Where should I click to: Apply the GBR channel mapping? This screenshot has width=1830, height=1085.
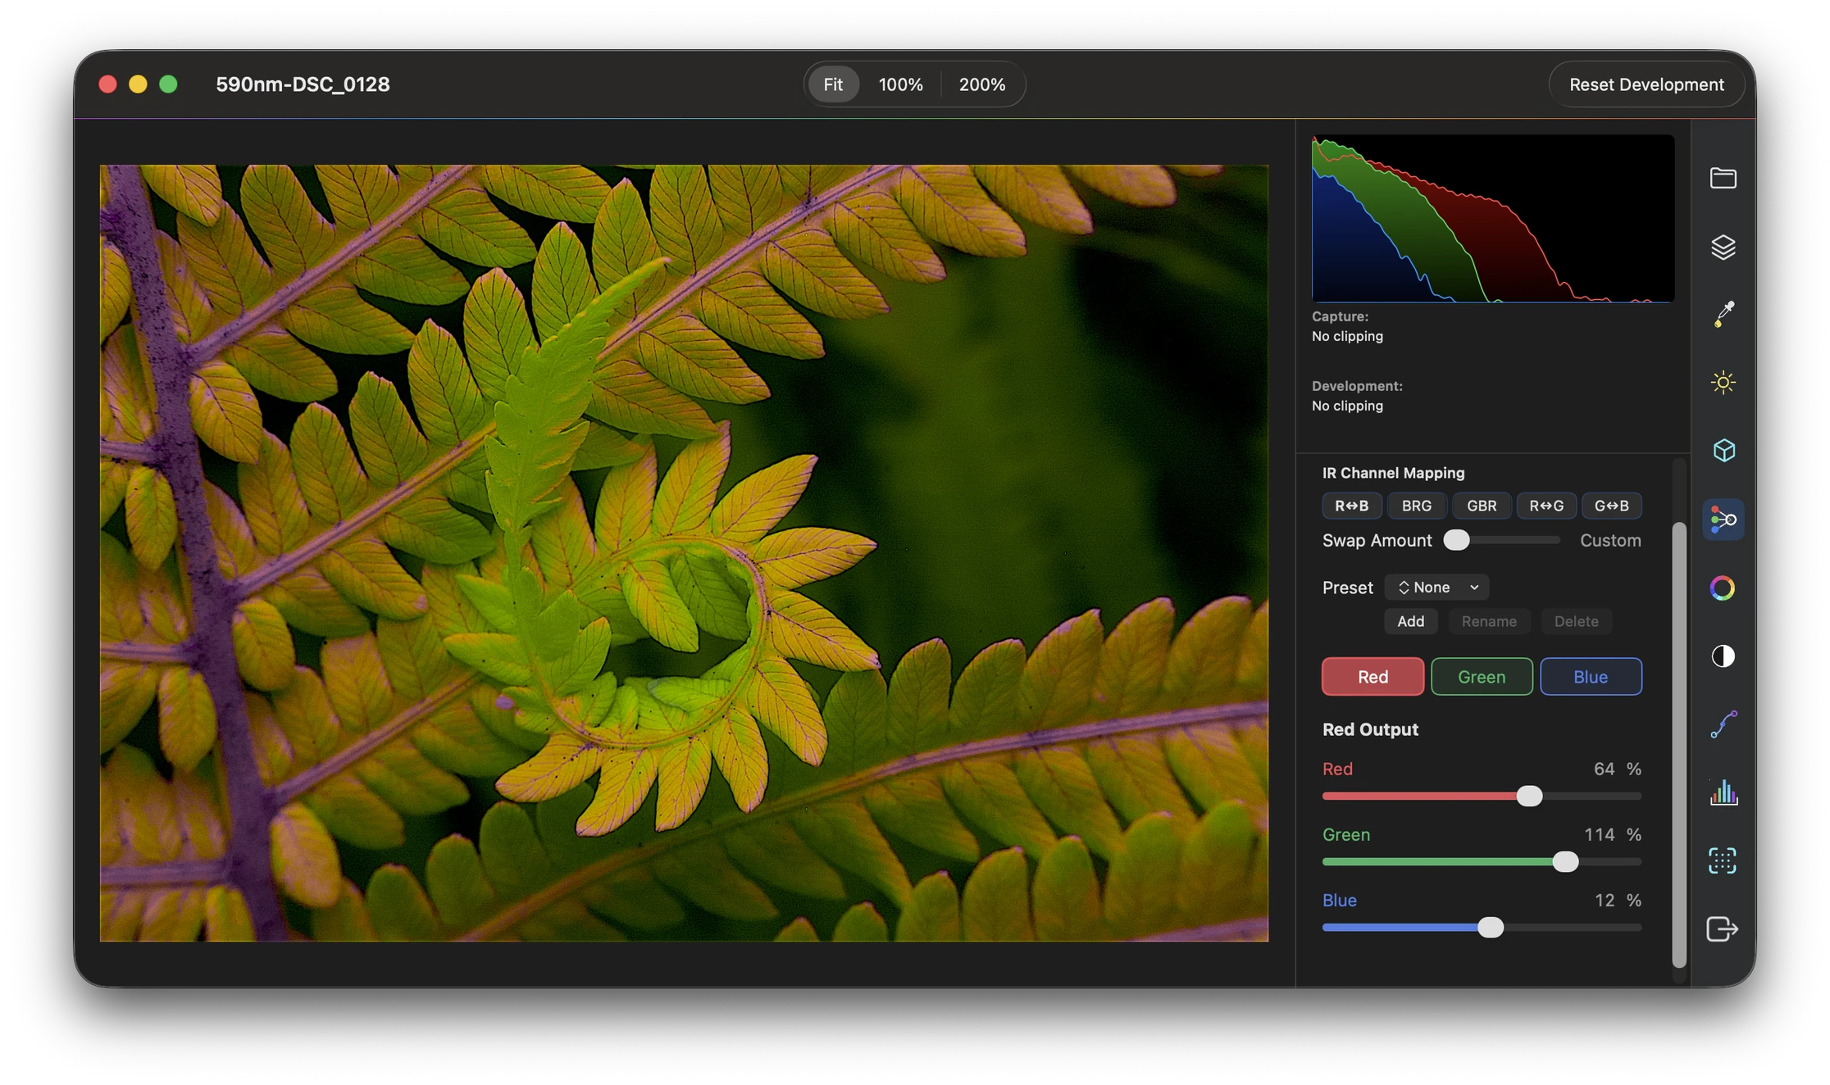(1481, 506)
